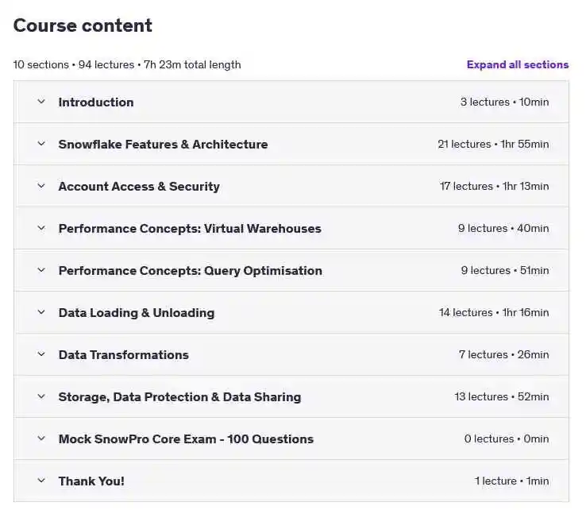Select Performance Concepts: Virtual Warehouses heading
Image resolution: width=586 pixels, height=510 pixels.
[190, 229]
